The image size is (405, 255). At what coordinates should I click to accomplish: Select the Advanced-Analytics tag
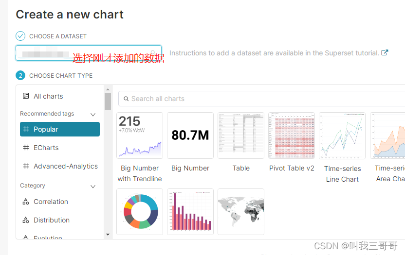coord(60,166)
